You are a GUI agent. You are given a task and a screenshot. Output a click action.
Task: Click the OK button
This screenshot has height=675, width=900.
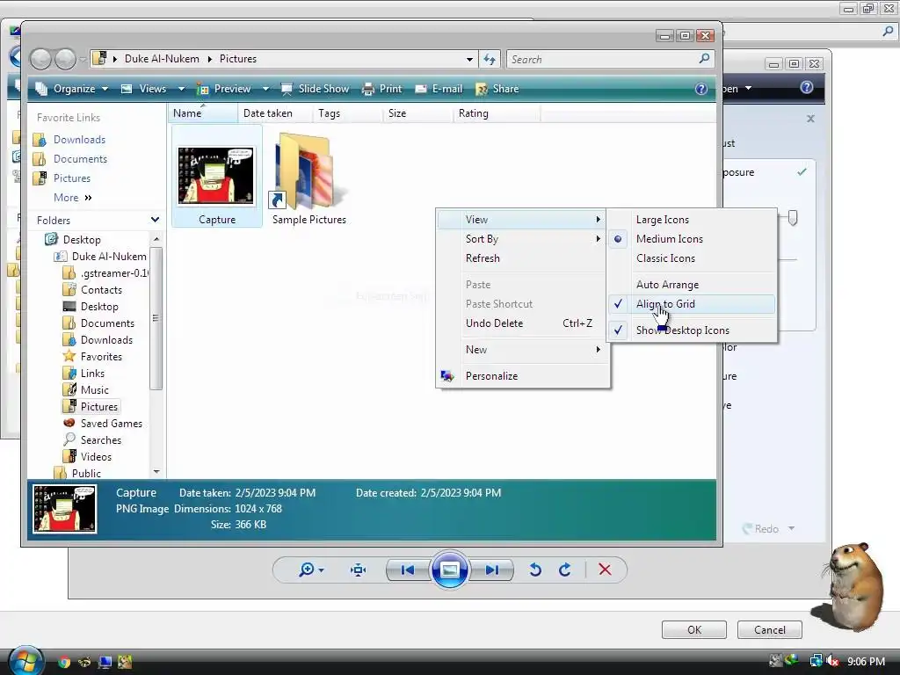pos(694,629)
